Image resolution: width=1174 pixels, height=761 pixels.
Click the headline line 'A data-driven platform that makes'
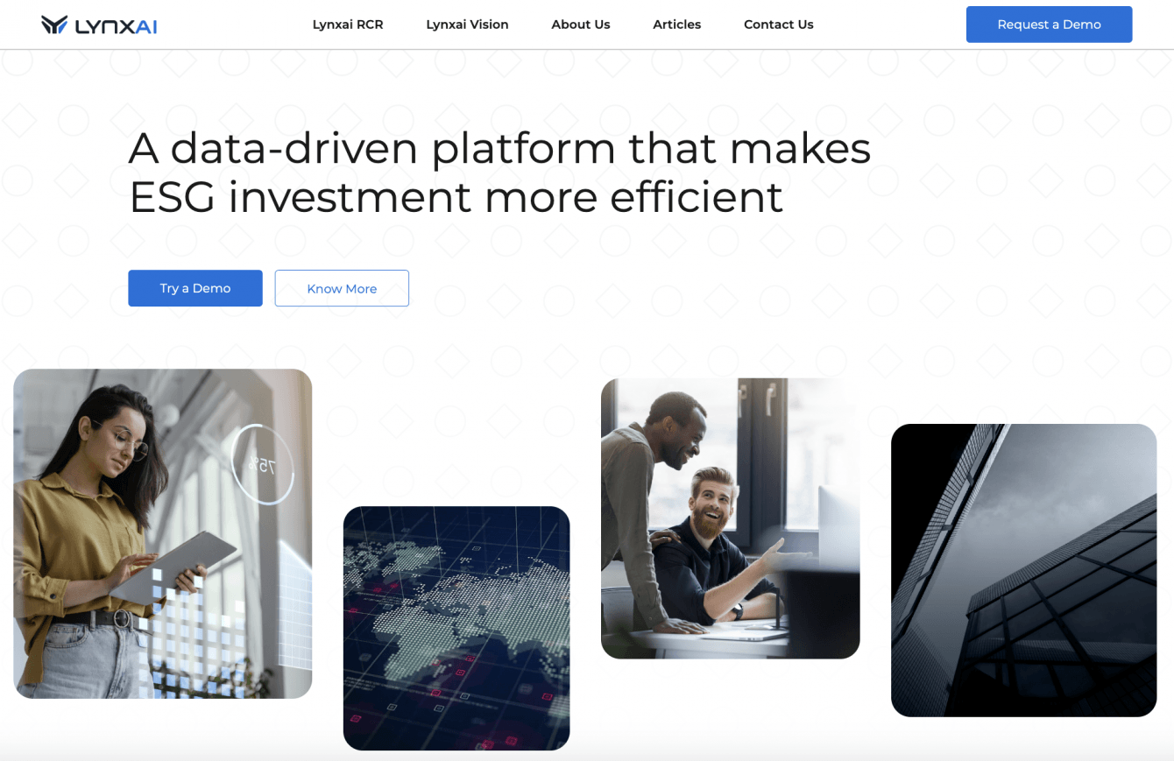pyautogui.click(x=499, y=148)
